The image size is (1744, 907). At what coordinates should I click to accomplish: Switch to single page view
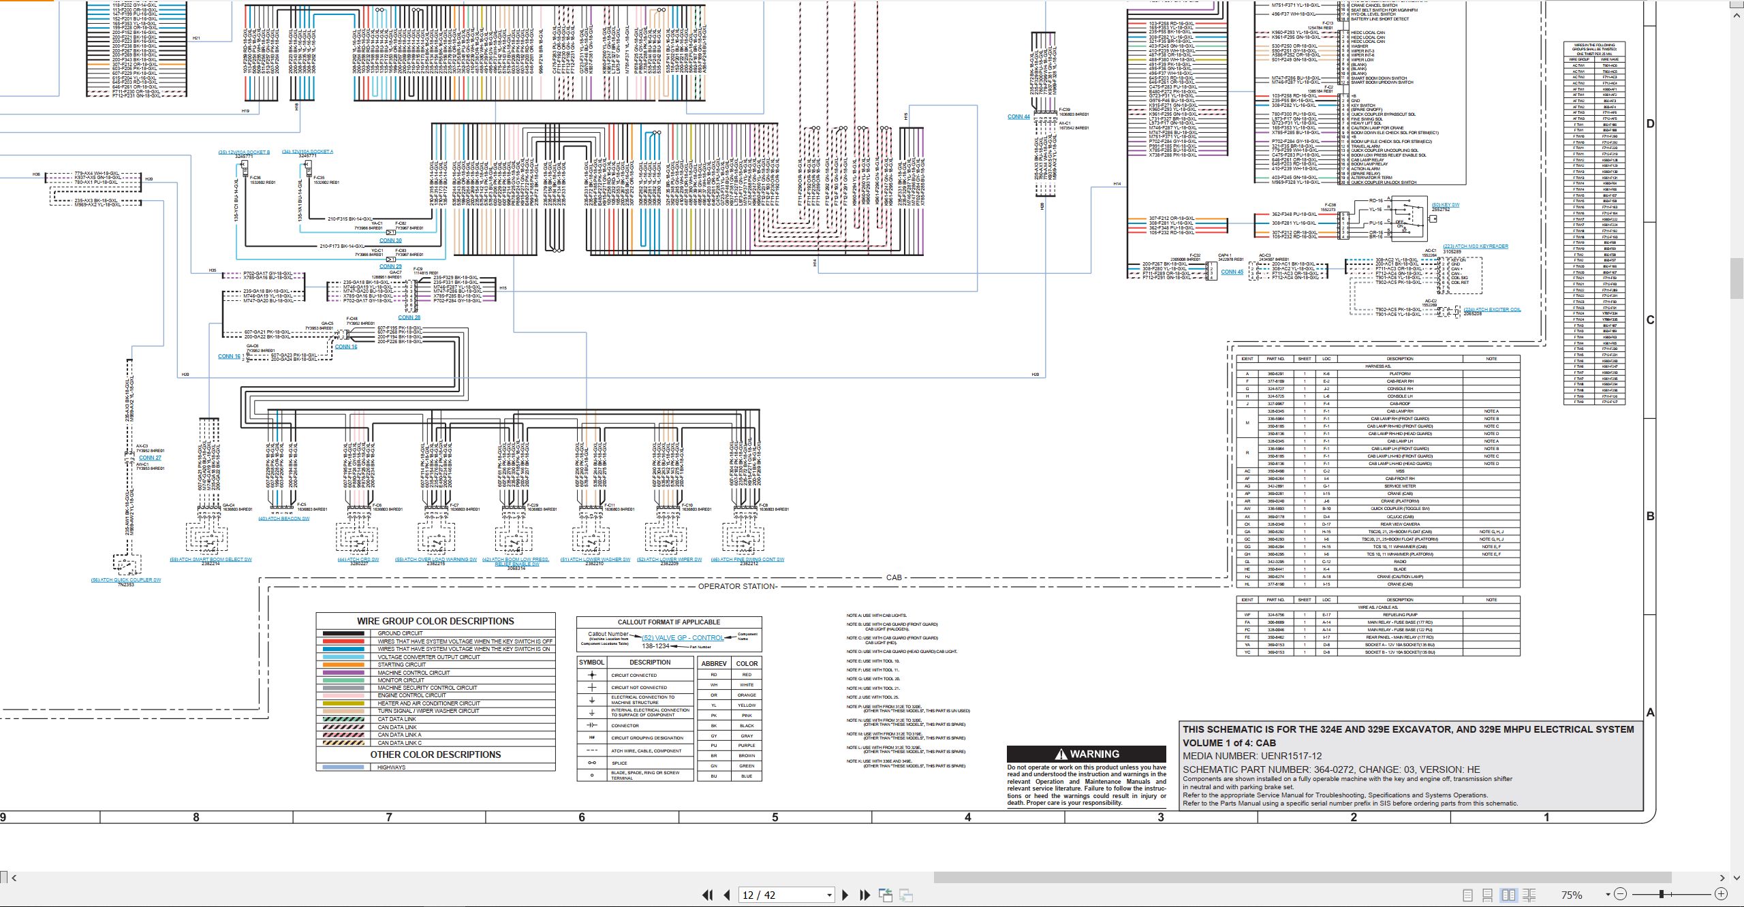click(x=1467, y=895)
